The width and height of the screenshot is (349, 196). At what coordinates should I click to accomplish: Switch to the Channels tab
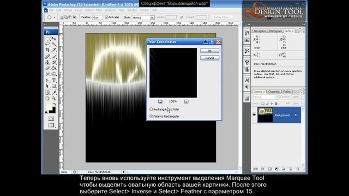coord(274,91)
